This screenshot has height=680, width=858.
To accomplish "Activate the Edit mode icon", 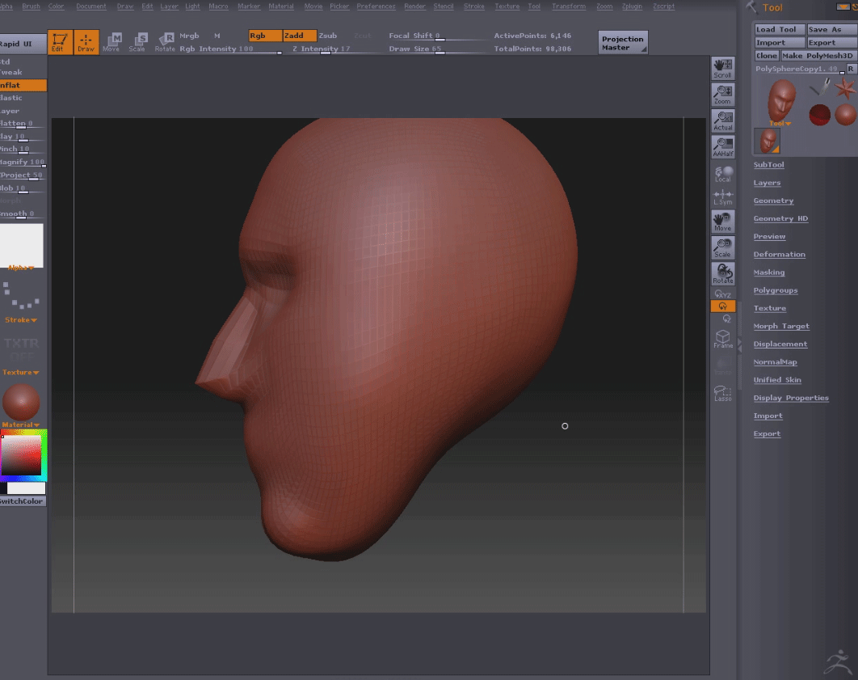I will click(x=60, y=41).
